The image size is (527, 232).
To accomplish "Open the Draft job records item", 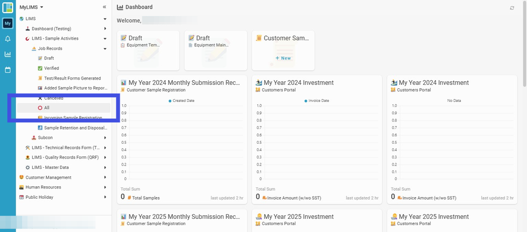I will [x=49, y=58].
